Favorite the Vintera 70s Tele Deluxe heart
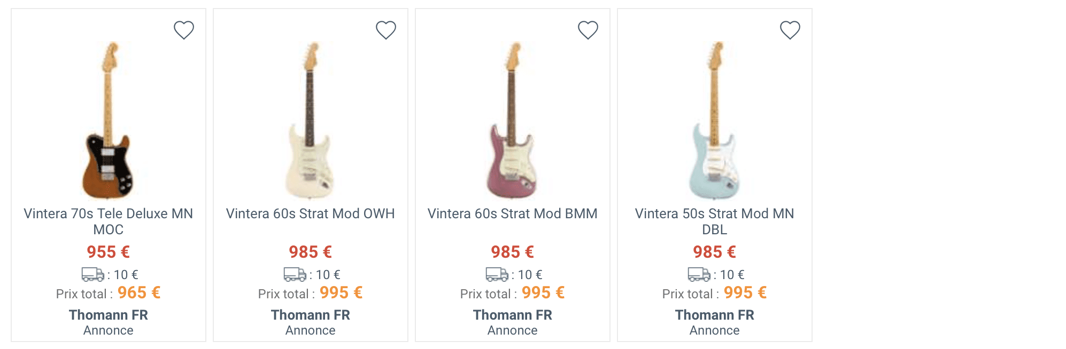This screenshot has height=349, width=1066. (183, 30)
